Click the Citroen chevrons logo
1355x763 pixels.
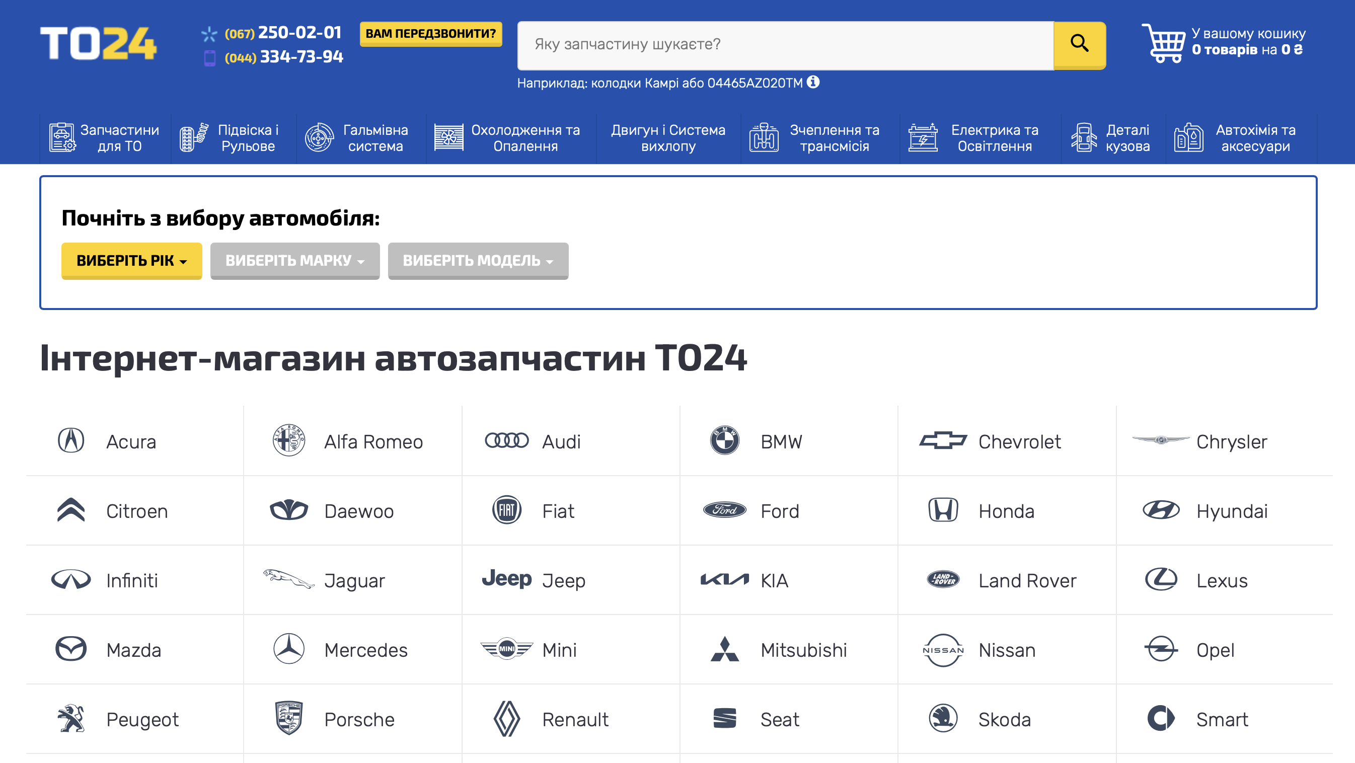coord(71,510)
